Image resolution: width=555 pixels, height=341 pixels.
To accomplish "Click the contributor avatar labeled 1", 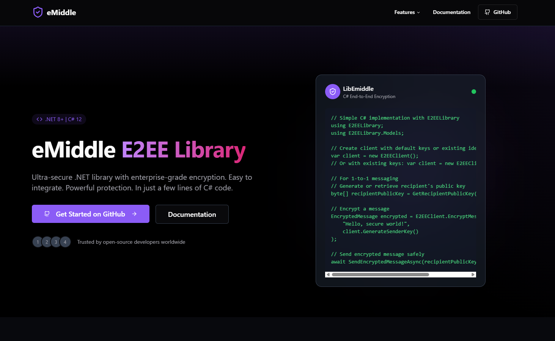I will tap(38, 242).
